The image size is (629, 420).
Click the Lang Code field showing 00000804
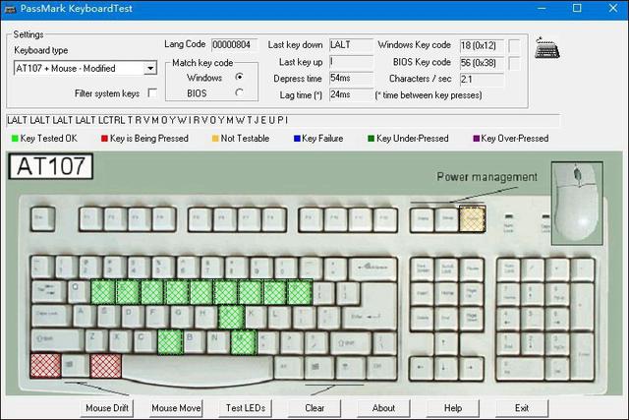tap(234, 44)
